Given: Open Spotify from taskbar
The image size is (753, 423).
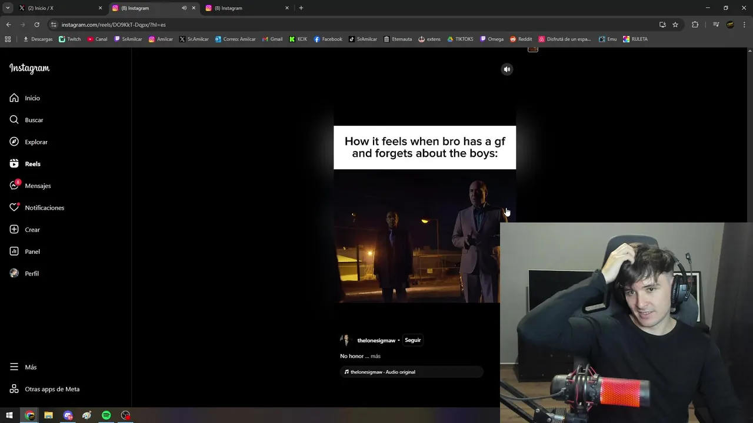Looking at the screenshot, I should coord(106,415).
